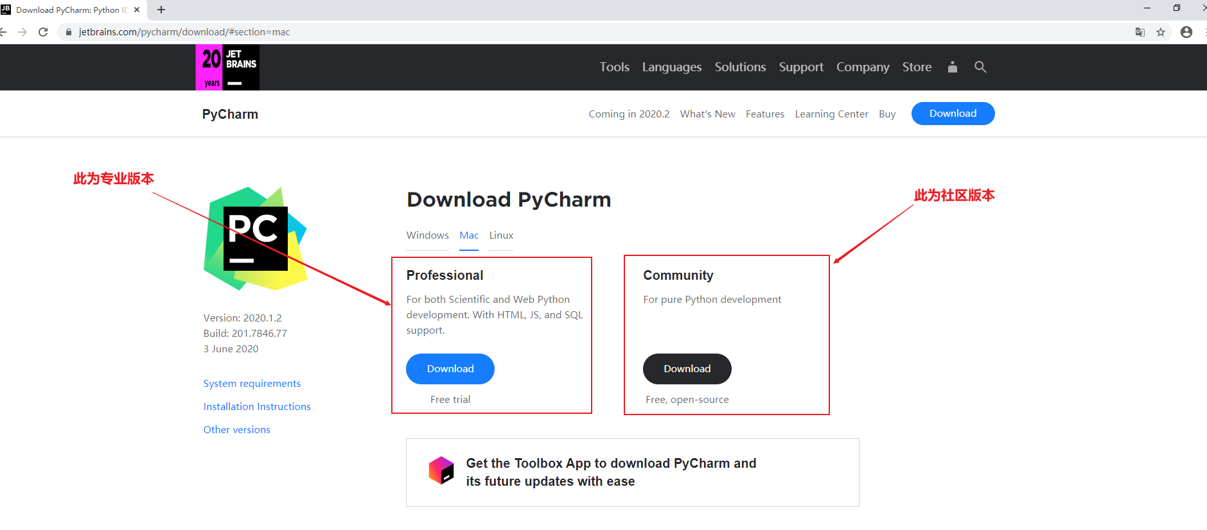The image size is (1207, 530).
Task: Open Installation Instructions link
Action: tap(257, 407)
